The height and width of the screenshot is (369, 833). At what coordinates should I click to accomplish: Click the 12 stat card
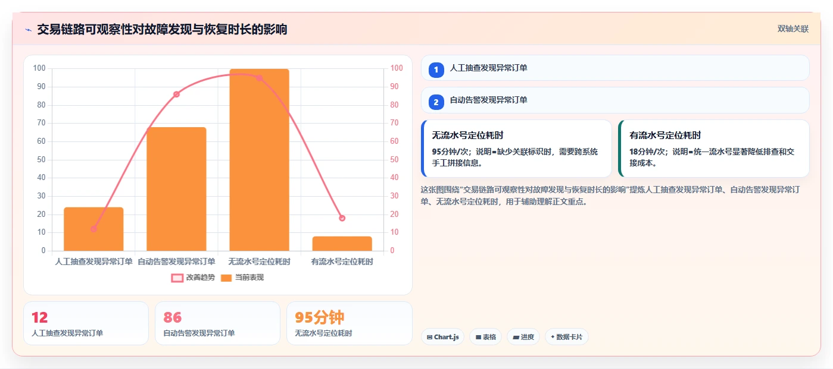[86, 323]
